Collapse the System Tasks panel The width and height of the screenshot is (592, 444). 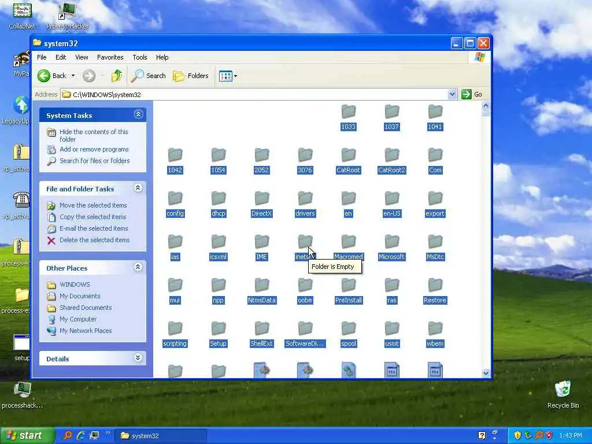138,115
